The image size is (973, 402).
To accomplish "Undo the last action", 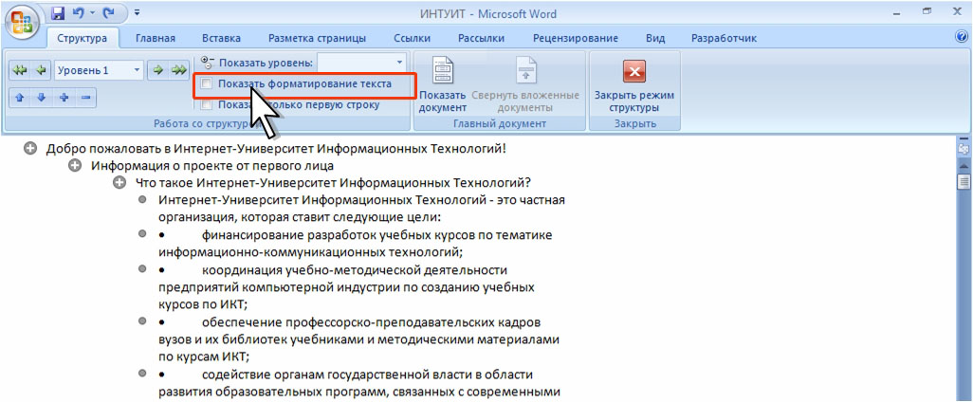I will 76,12.
